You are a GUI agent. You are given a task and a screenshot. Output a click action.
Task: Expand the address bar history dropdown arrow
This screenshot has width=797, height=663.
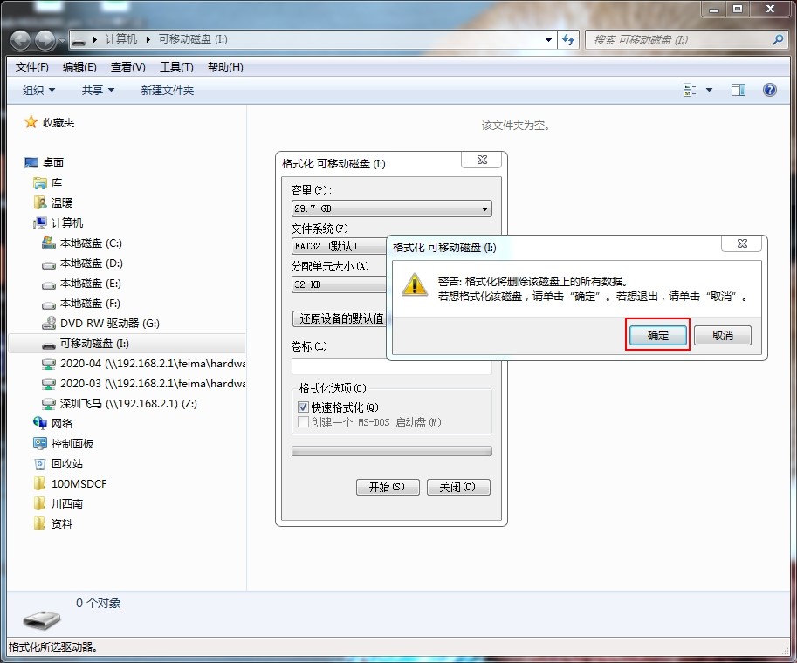point(548,39)
